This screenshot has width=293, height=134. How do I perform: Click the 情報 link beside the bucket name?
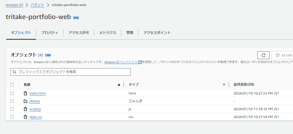76,18
